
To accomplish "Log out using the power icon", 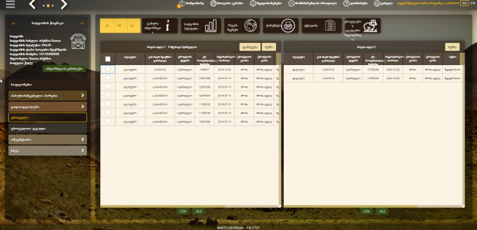I will (377, 4).
